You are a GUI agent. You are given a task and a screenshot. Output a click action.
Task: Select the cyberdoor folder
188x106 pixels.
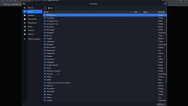(x=105, y=42)
